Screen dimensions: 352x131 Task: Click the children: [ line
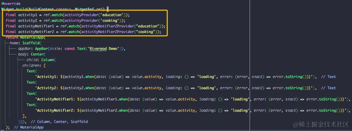[x=34, y=65]
